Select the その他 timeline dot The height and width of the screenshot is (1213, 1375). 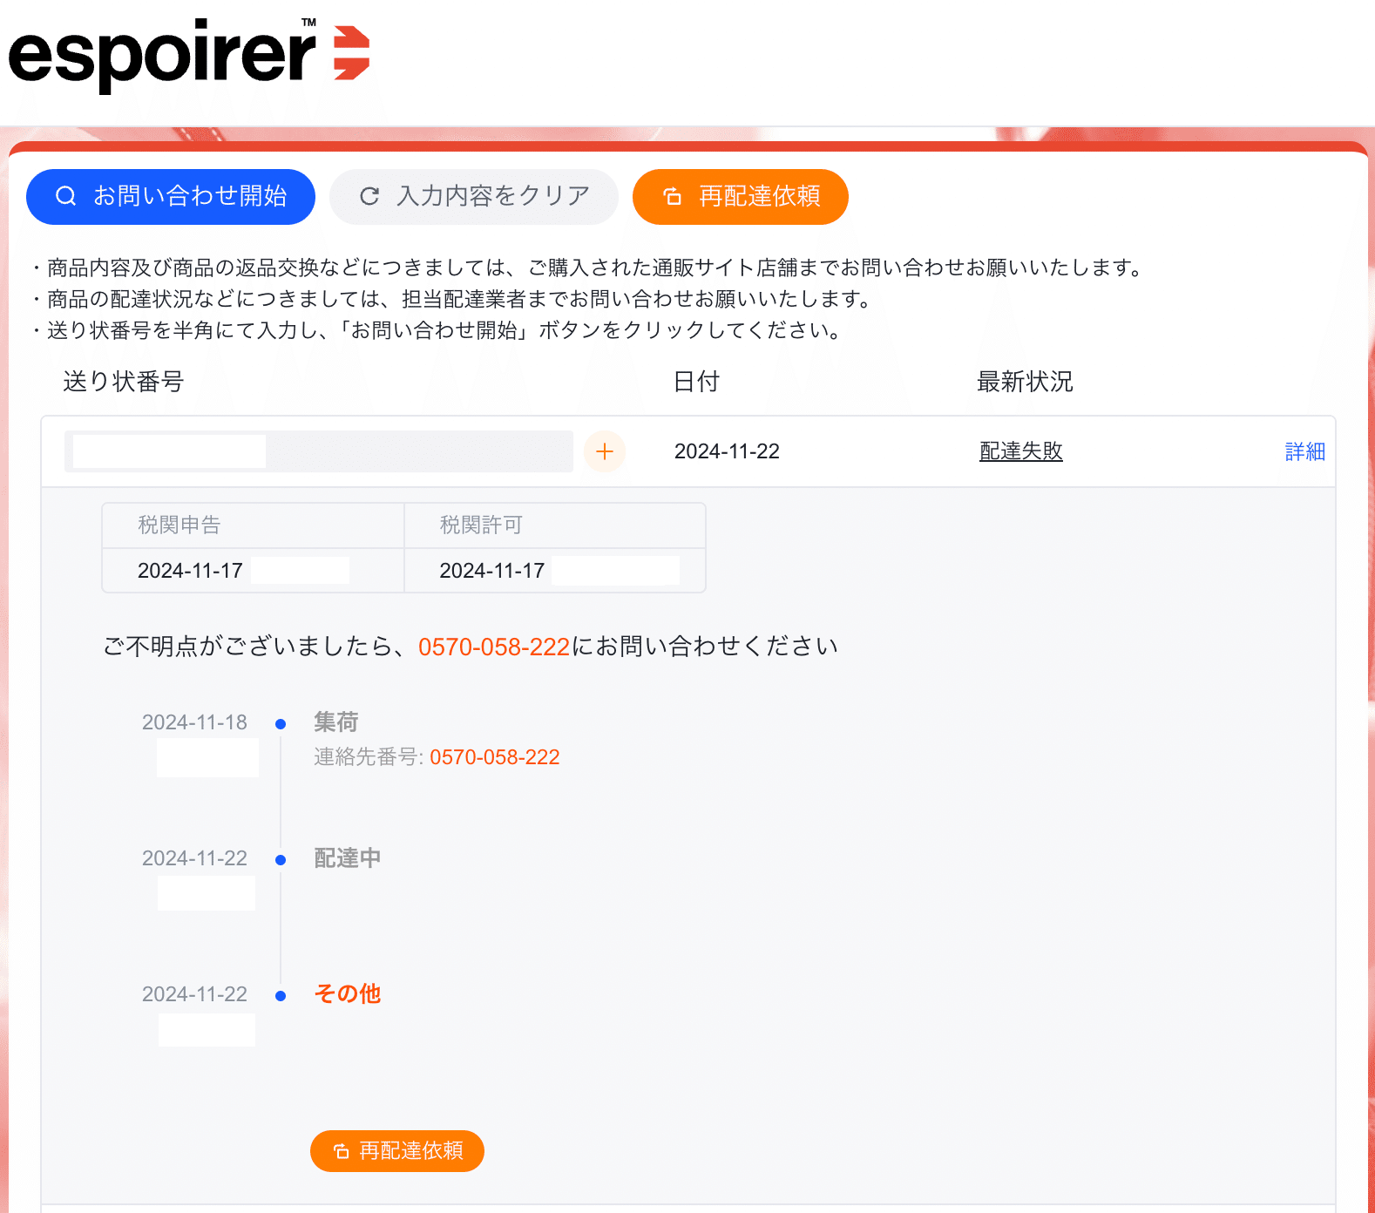click(x=281, y=996)
